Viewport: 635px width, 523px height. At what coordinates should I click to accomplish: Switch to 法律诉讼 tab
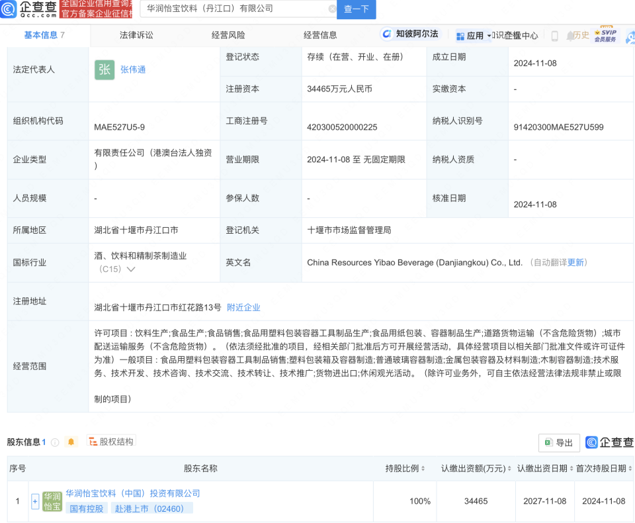click(x=136, y=35)
